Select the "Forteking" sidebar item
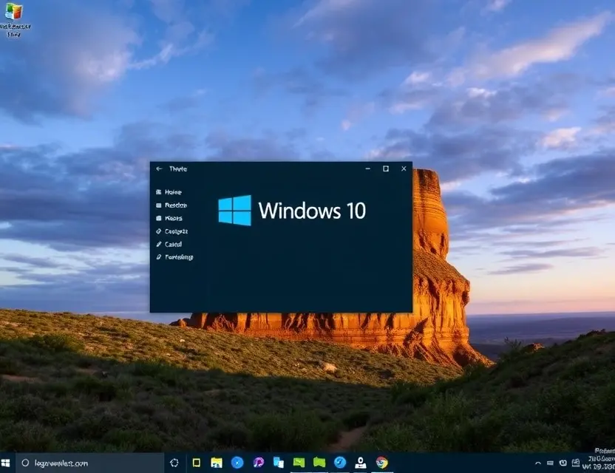Image resolution: width=615 pixels, height=473 pixels. click(x=174, y=257)
